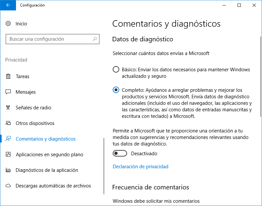The width and height of the screenshot is (262, 206).
Task: Click the Descargas automáticas cloud icon
Action: pos(8,186)
